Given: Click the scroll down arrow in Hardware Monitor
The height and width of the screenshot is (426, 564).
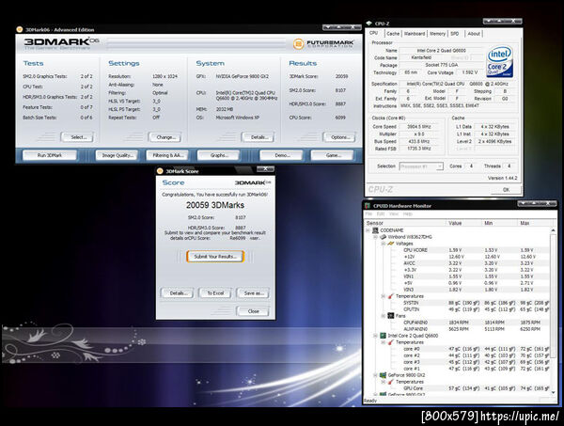Looking at the screenshot, I should click(x=554, y=392).
